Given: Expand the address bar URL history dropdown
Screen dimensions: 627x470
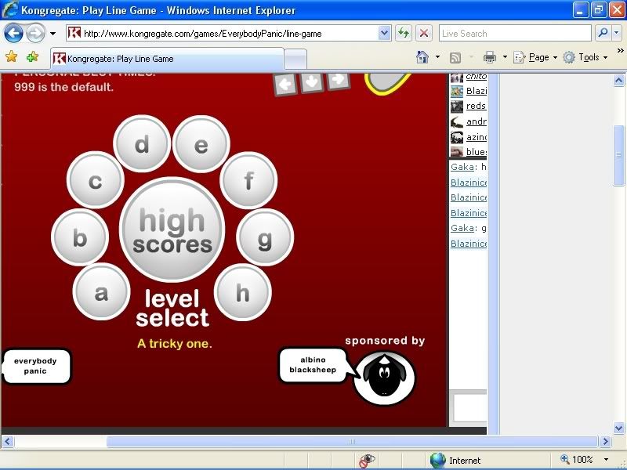Looking at the screenshot, I should (x=384, y=34).
